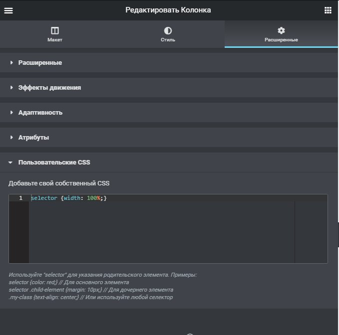Open the widgets grid icon
The width and height of the screenshot is (339, 335).
pos(328,10)
